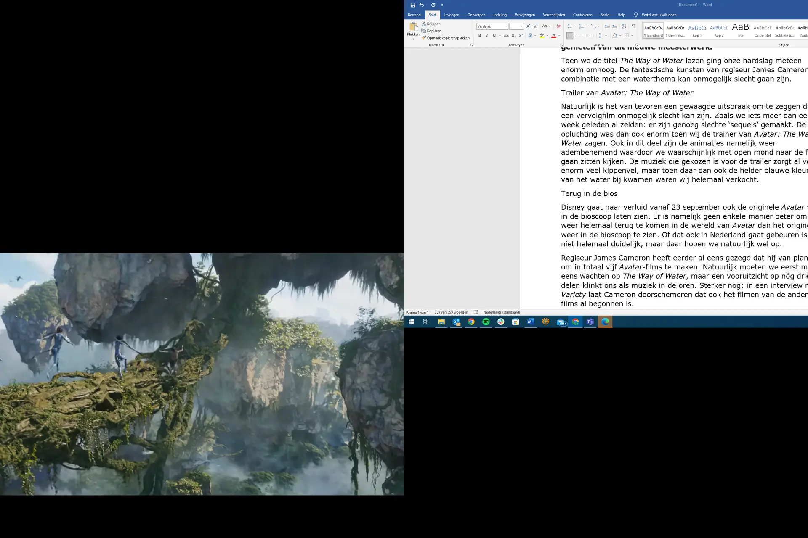Expand the Plakken paste options arrow

click(x=413, y=39)
